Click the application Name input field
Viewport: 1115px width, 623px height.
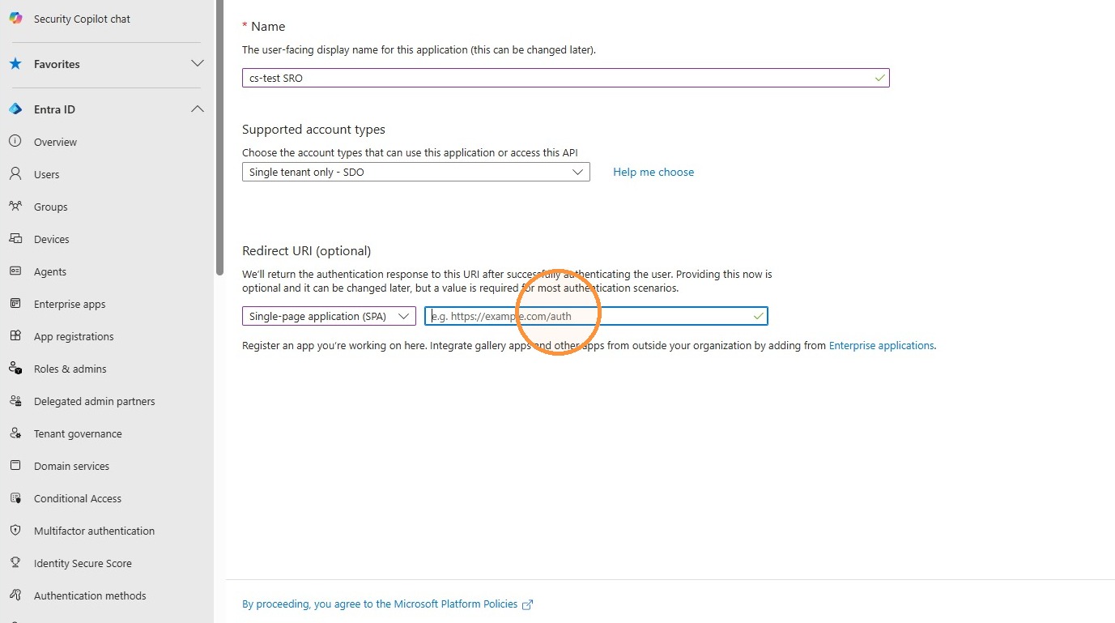point(566,78)
